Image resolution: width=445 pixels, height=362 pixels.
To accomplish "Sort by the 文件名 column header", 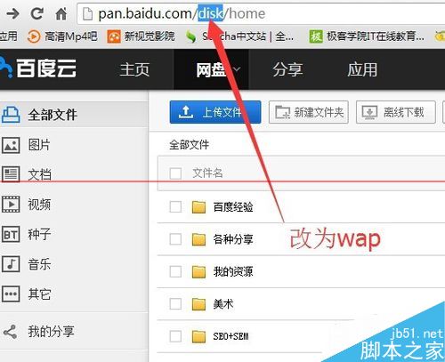I will (x=207, y=173).
